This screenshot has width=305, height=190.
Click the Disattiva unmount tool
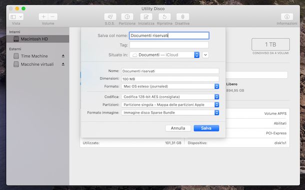[x=182, y=17]
